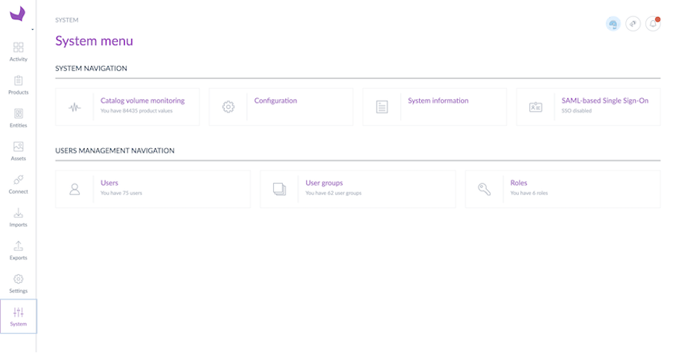Open System information tile
This screenshot has height=353, width=676.
(438, 101)
